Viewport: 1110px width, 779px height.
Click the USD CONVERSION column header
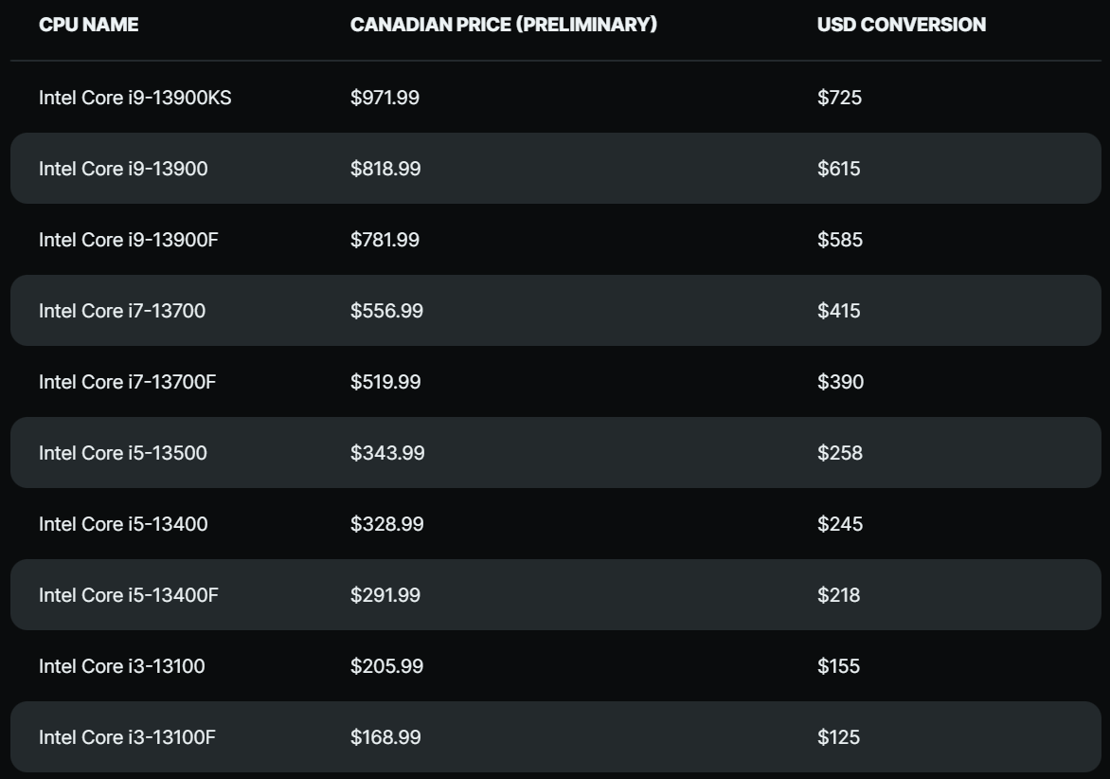(x=901, y=25)
